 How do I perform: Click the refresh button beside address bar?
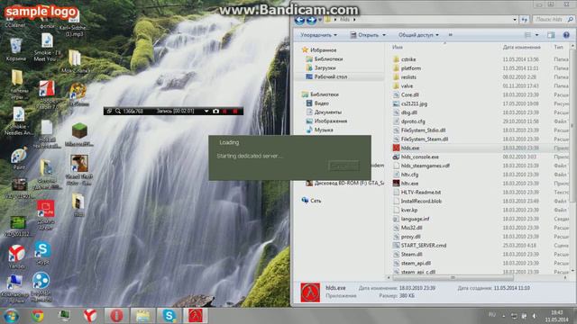click(x=524, y=20)
